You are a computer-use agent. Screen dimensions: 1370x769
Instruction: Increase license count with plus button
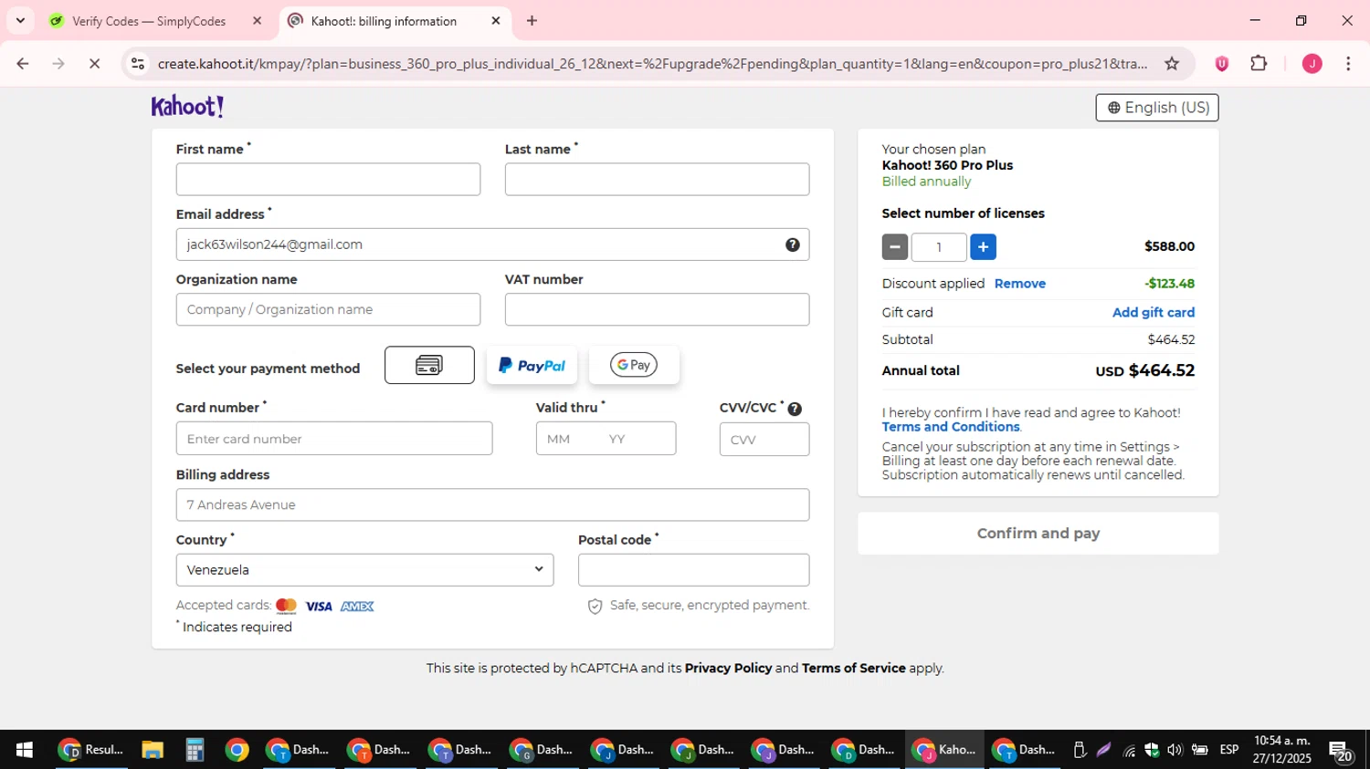click(x=983, y=246)
